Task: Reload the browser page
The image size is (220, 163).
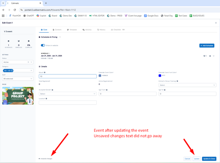Action: click(x=15, y=10)
